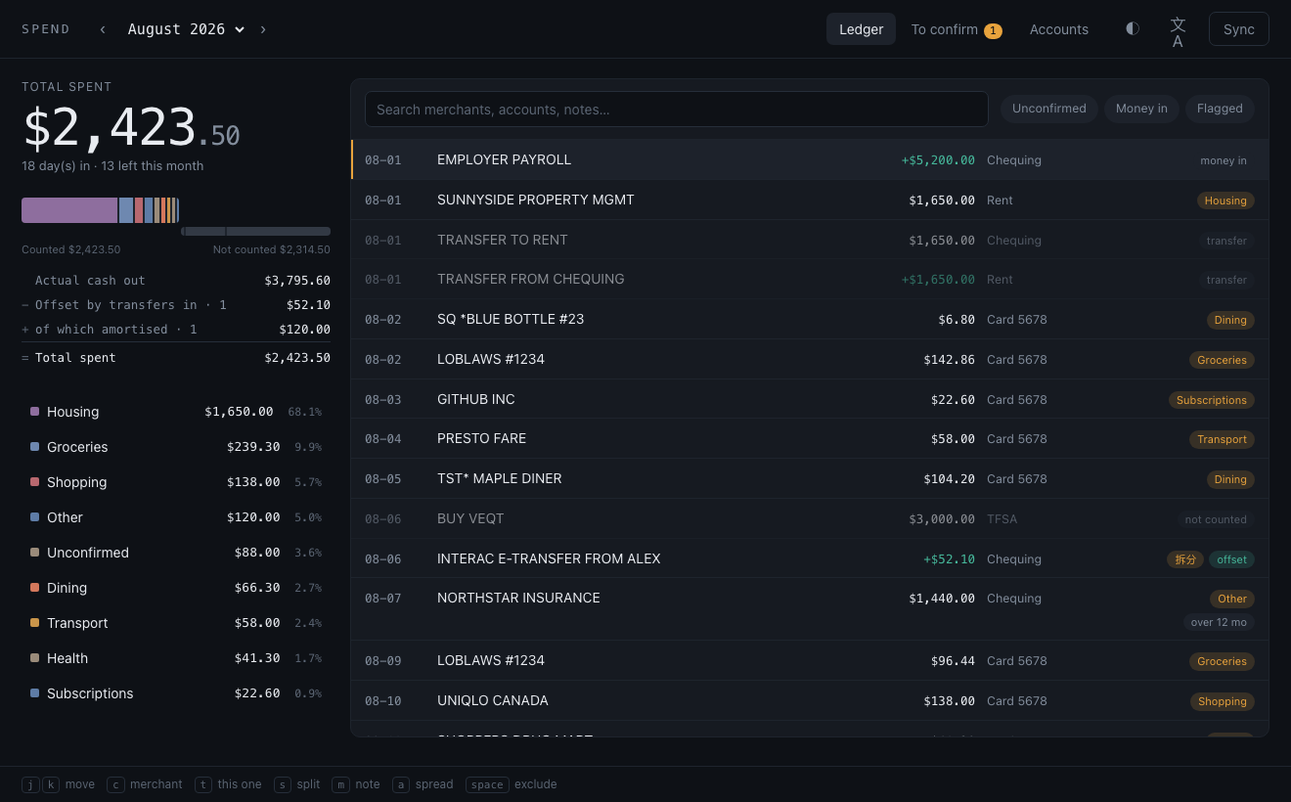The image size is (1291, 802).
Task: Open INTERAC E-TRANSFER FROM ALEX row
Action: coord(810,558)
